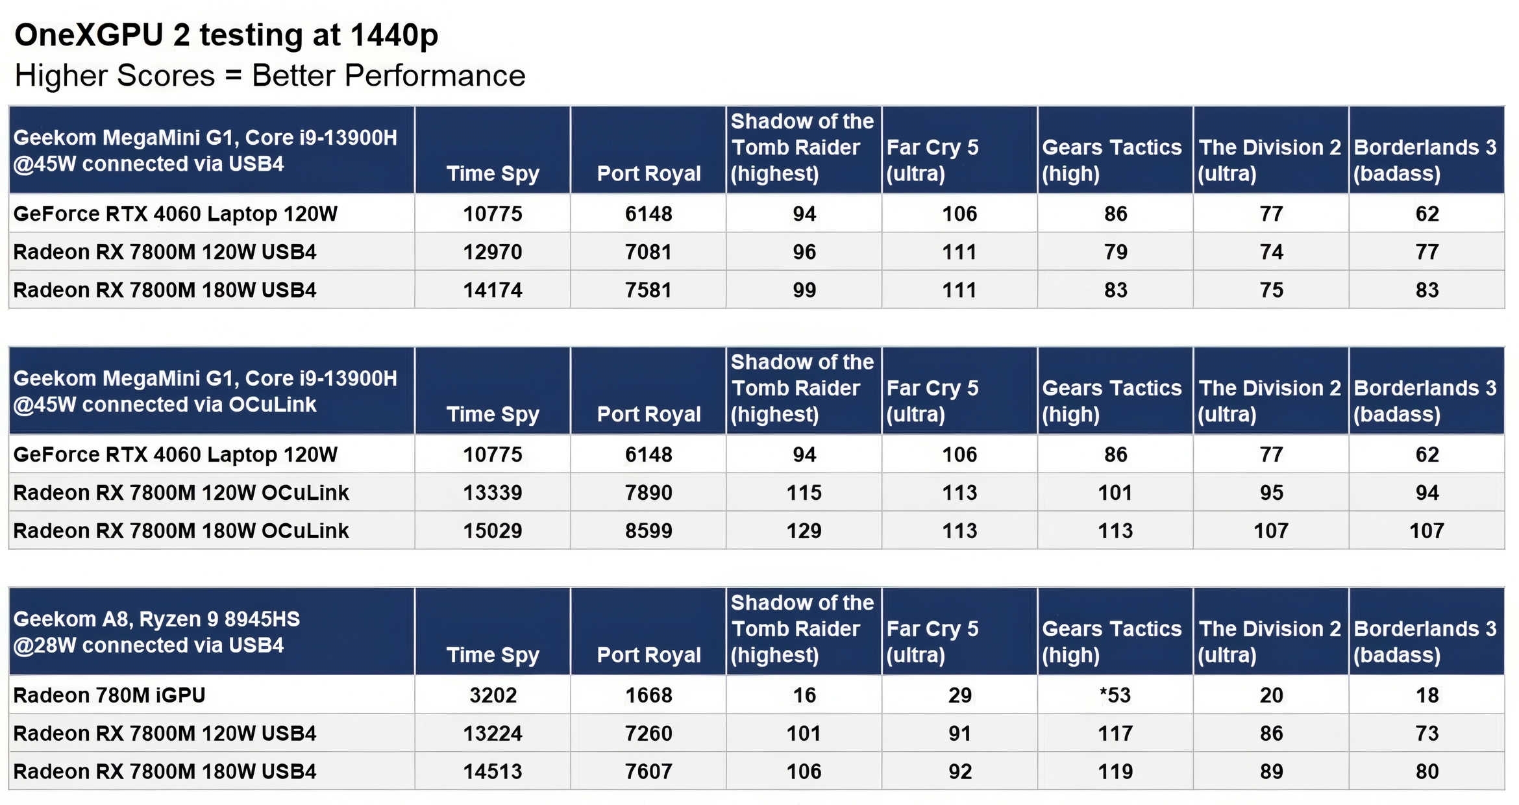Screen dimensions: 1519x805
Task: Select the Time Spy score 15029
Action: click(493, 531)
